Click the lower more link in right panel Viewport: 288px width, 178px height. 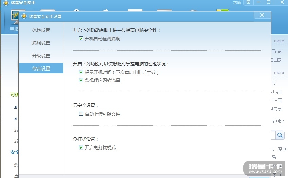279,73
